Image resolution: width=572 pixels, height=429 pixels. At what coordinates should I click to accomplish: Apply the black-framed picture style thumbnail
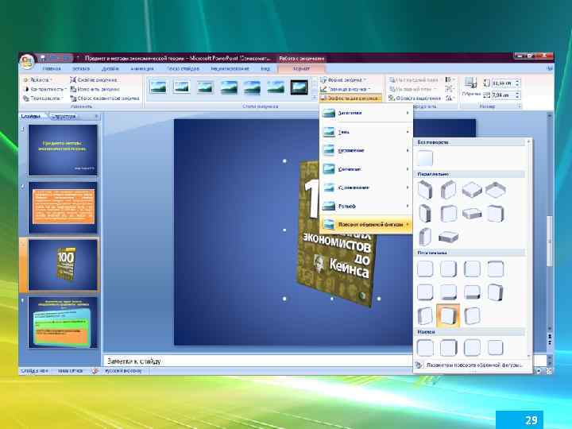click(300, 87)
